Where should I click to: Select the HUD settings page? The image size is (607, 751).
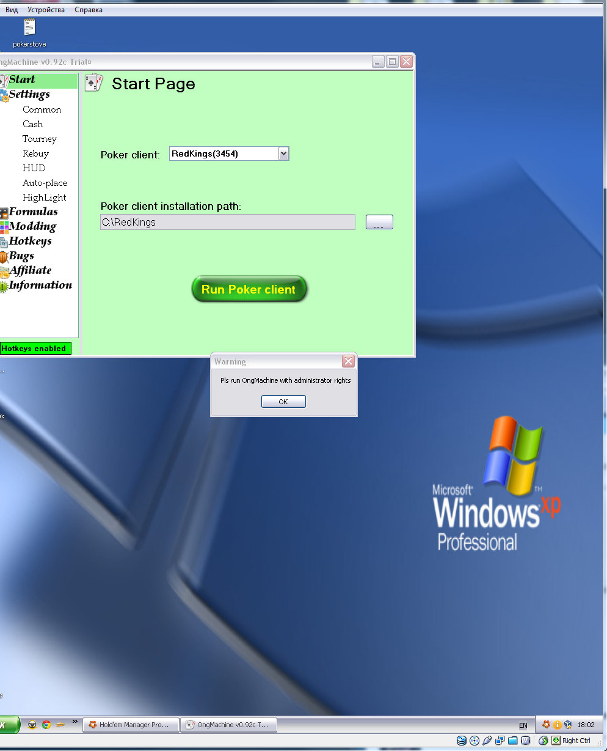tap(34, 168)
